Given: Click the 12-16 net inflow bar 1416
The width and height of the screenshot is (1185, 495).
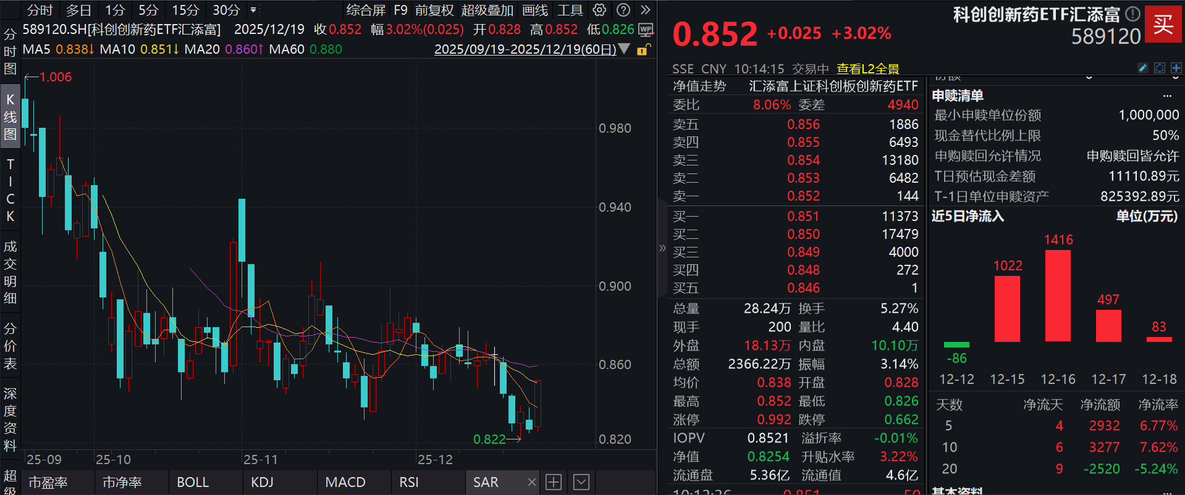Looking at the screenshot, I should pos(1058,296).
